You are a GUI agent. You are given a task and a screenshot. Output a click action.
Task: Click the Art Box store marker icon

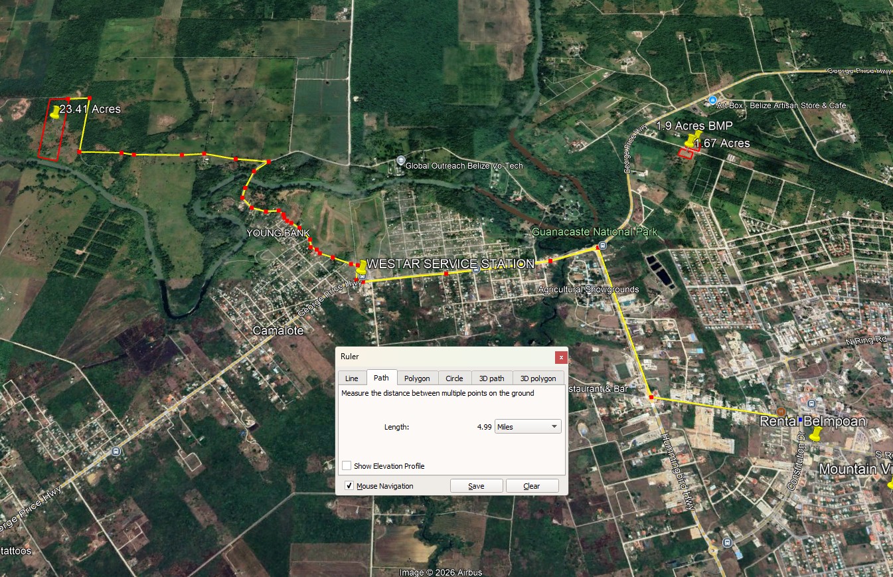pyautogui.click(x=712, y=100)
